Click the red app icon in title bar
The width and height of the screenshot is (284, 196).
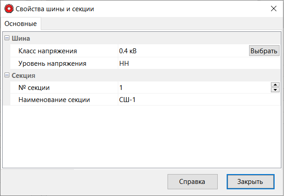point(9,9)
